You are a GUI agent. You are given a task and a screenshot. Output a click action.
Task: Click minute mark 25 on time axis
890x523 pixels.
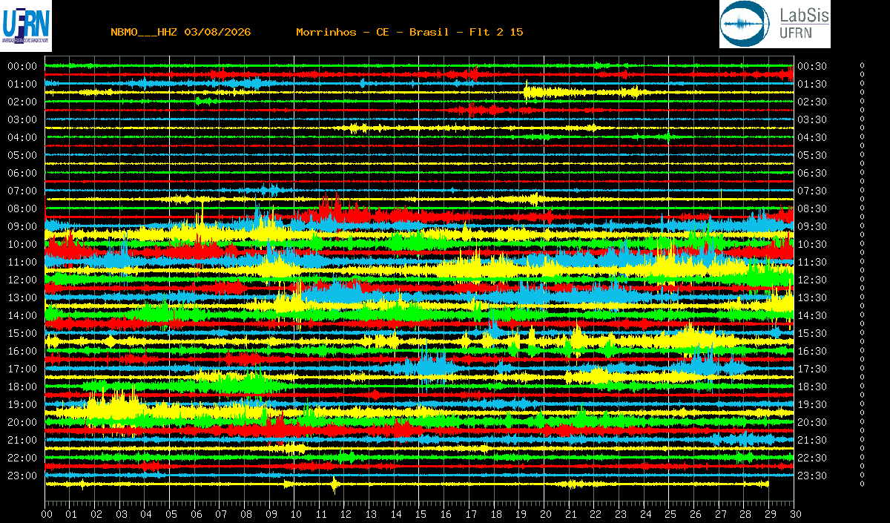[670, 514]
